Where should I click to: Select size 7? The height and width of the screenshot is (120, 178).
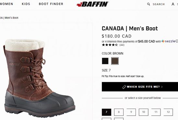click(106, 112)
